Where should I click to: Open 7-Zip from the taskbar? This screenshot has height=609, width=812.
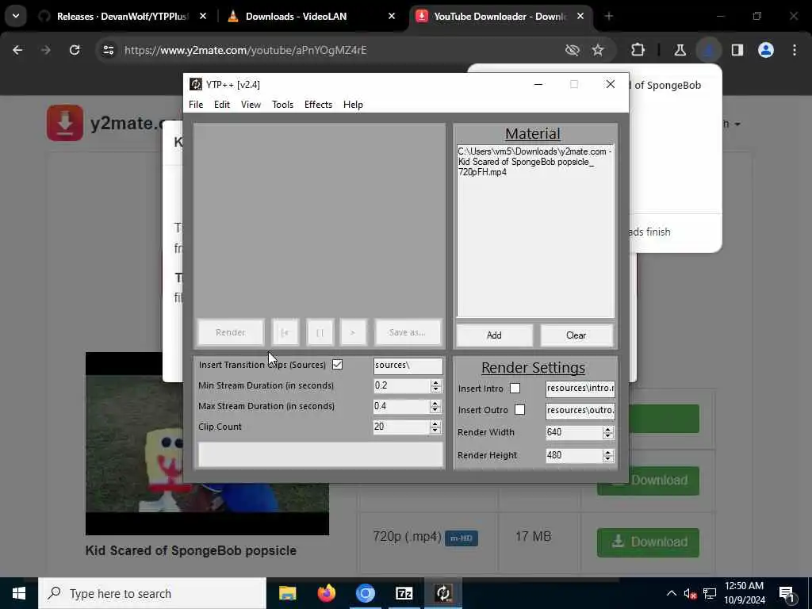(x=404, y=593)
